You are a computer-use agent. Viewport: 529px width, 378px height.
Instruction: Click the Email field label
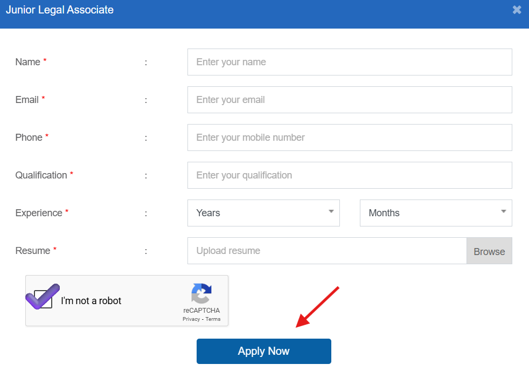coord(27,100)
